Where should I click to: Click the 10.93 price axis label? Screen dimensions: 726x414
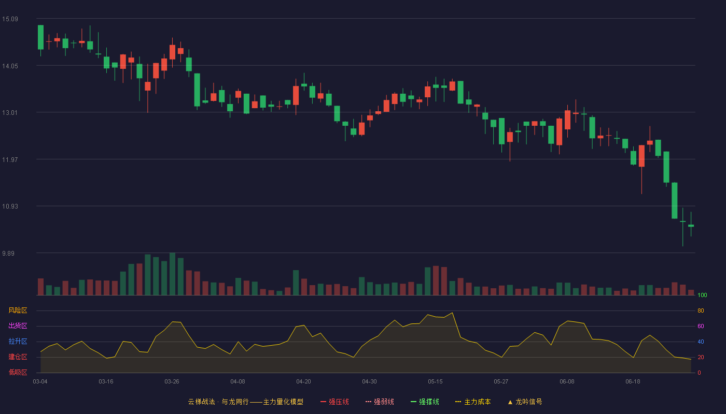click(10, 206)
